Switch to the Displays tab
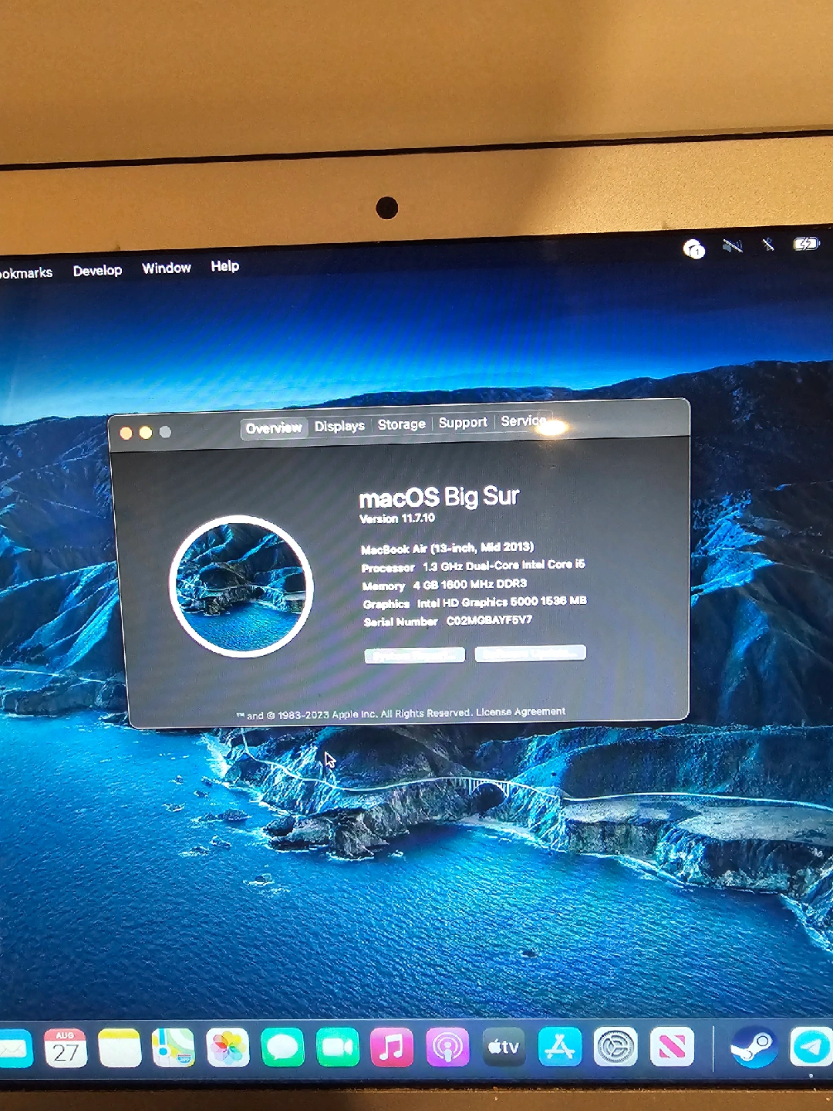833x1111 pixels. click(339, 426)
